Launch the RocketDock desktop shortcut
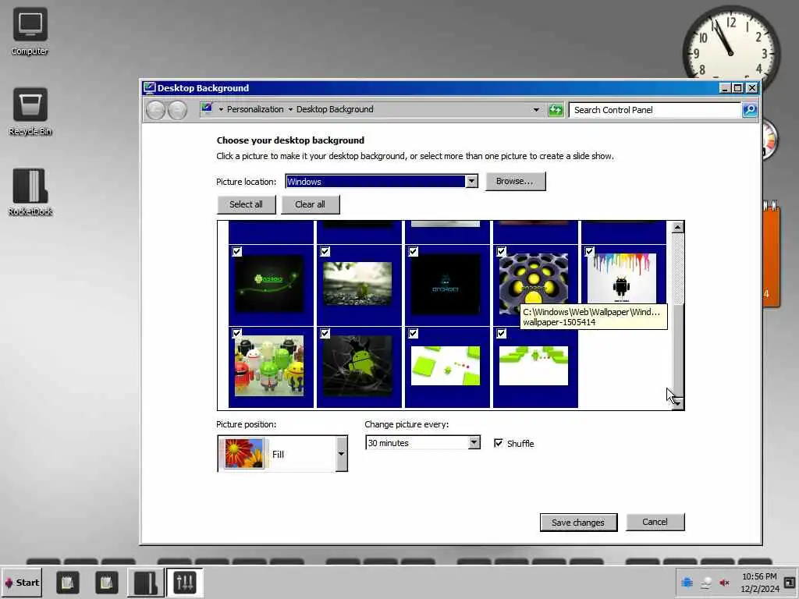Viewport: 799px width, 599px height. [x=30, y=193]
